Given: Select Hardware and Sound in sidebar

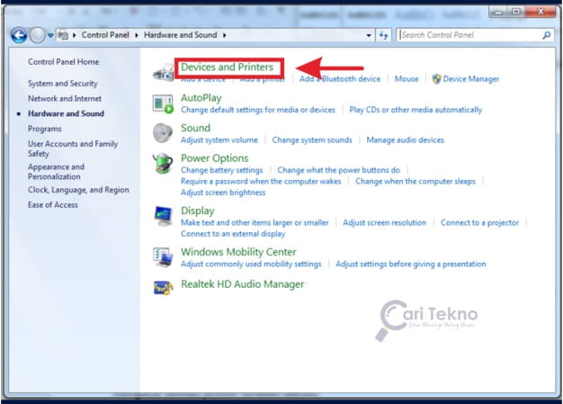Looking at the screenshot, I should click(66, 113).
